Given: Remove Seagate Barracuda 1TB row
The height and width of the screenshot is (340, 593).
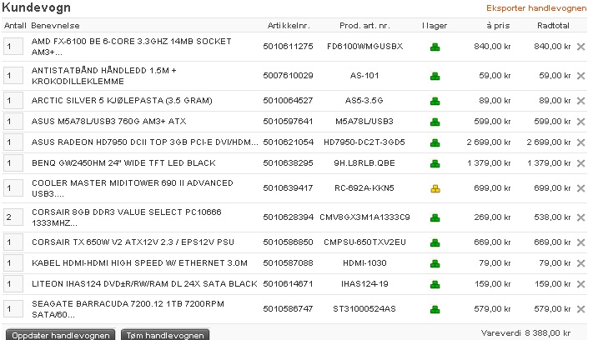Looking at the screenshot, I should 580,309.
